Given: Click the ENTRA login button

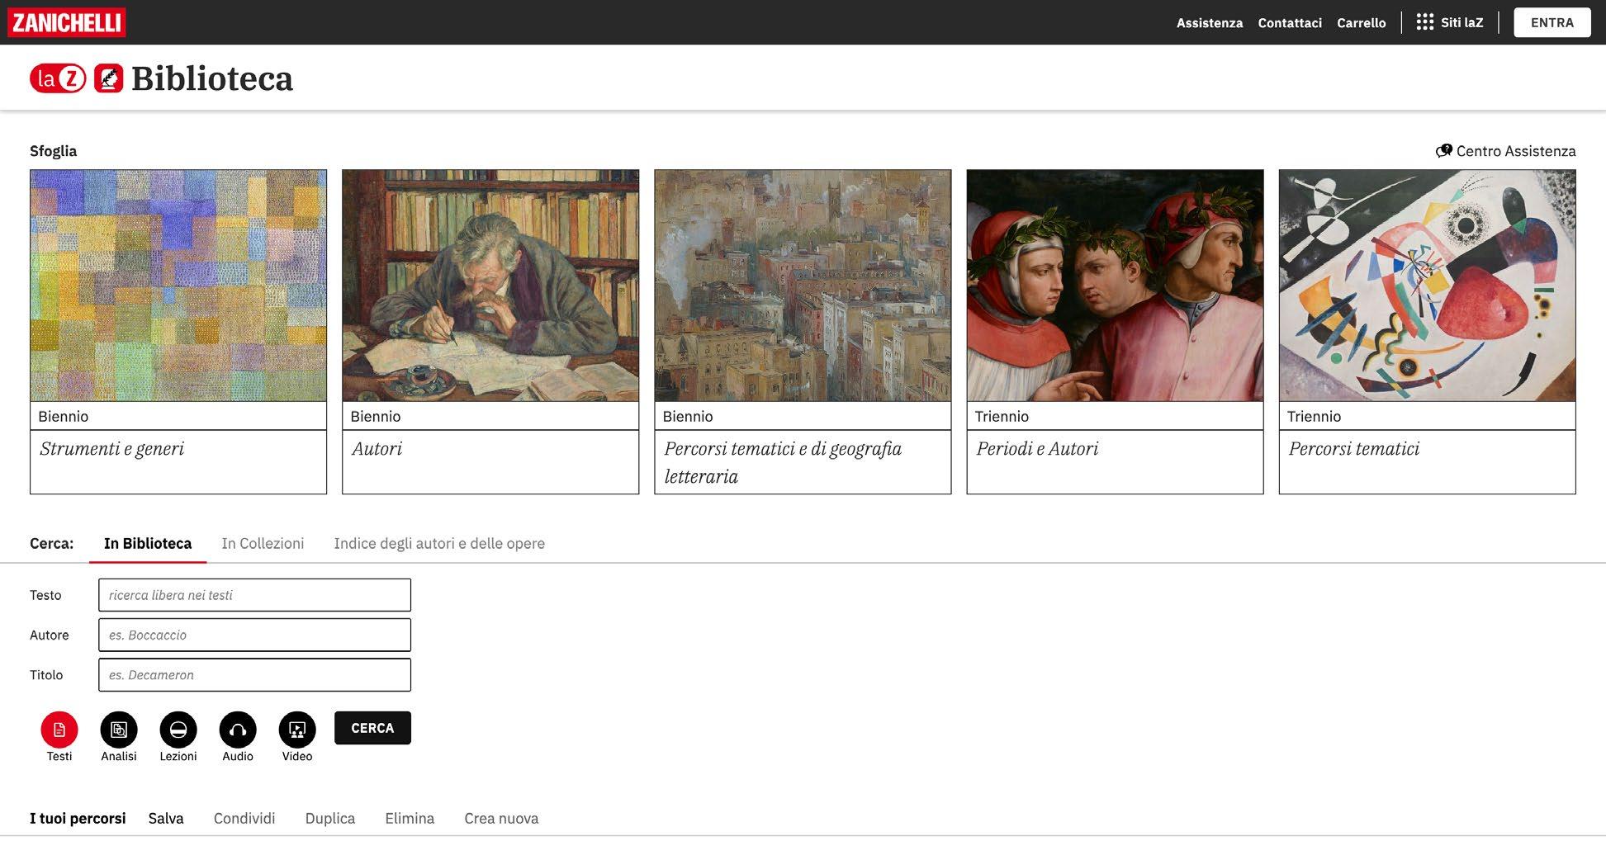Looking at the screenshot, I should click(1552, 23).
